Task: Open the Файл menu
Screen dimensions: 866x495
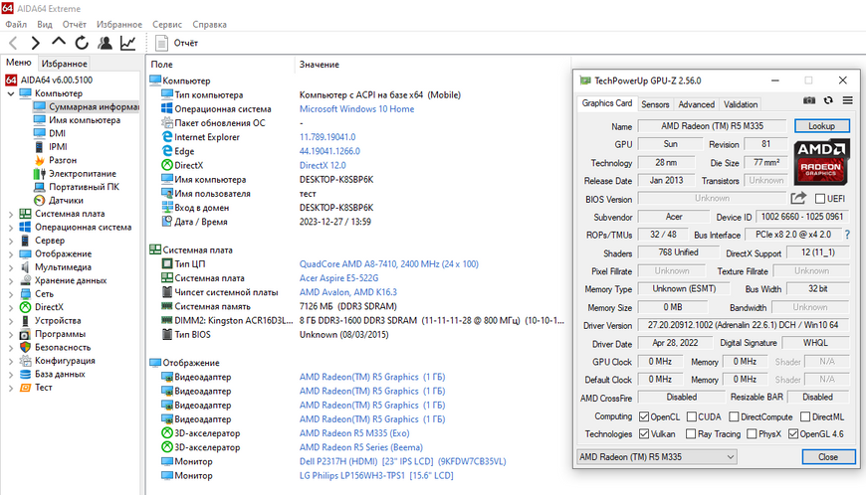Action: click(16, 24)
